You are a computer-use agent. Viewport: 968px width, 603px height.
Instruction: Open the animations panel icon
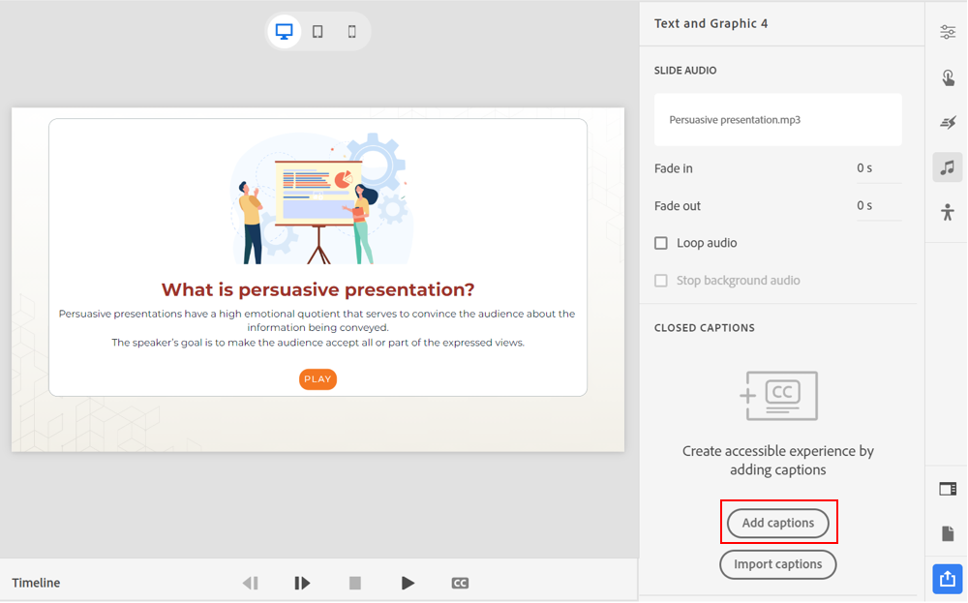pyautogui.click(x=948, y=122)
